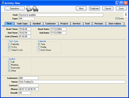Choose Meeting symbol radio option

click(9, 65)
